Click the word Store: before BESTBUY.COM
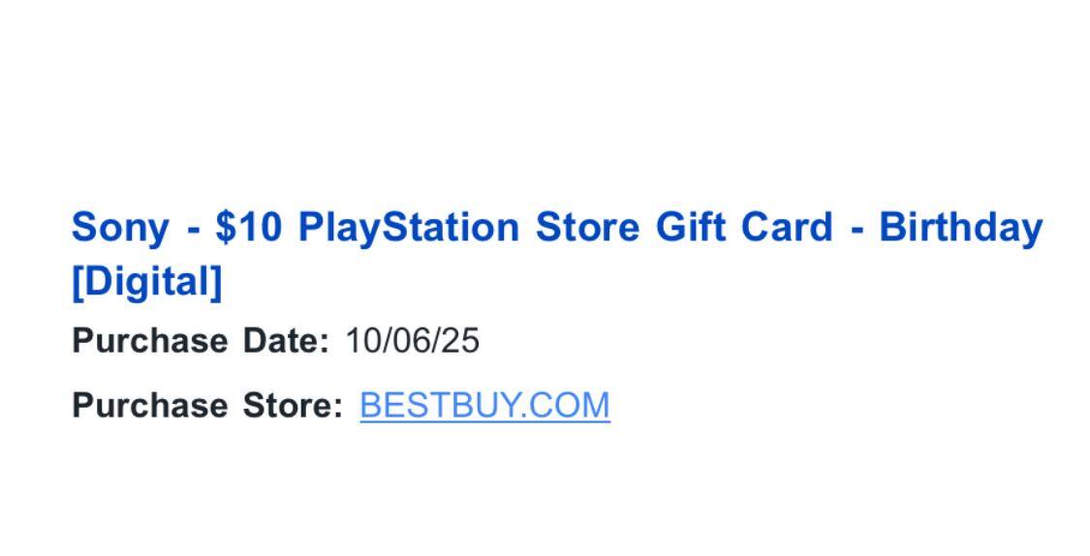This screenshot has width=1090, height=556. (x=293, y=405)
